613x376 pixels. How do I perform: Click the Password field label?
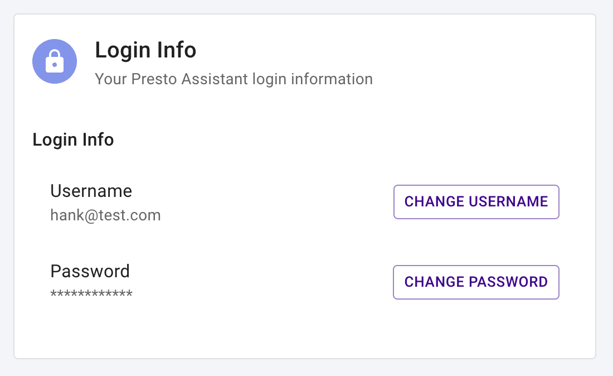[90, 272]
